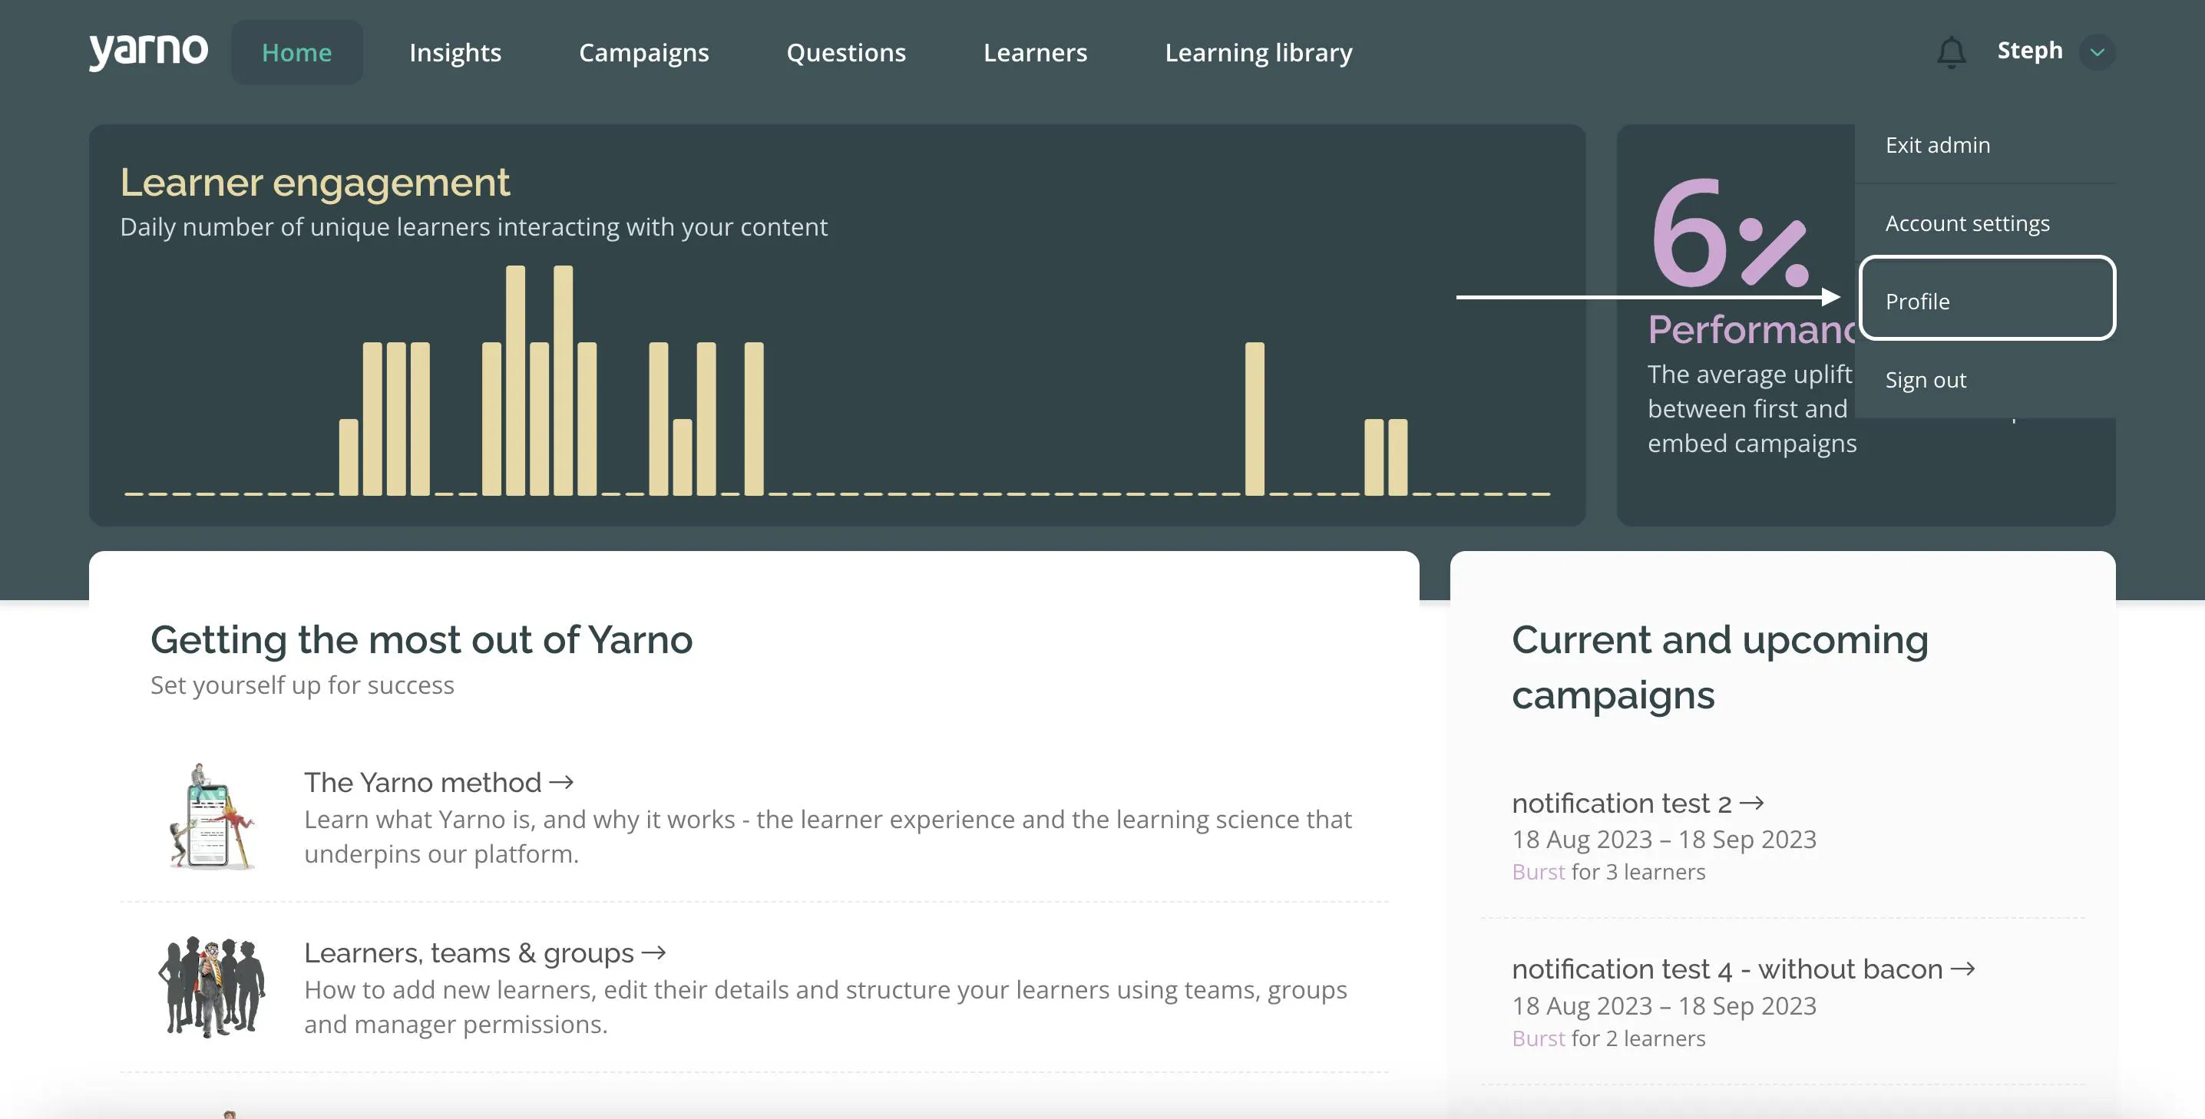Viewport: 2205px width, 1119px height.
Task: Click the Yarno method phone illustration
Action: 211,816
